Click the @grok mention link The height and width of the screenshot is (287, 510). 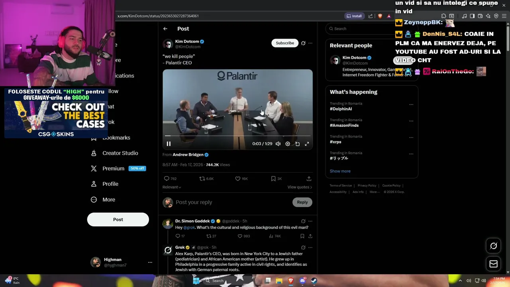pos(189,228)
